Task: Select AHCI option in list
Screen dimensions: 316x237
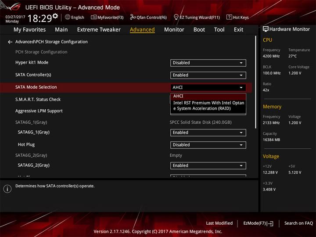Action: (x=208, y=96)
